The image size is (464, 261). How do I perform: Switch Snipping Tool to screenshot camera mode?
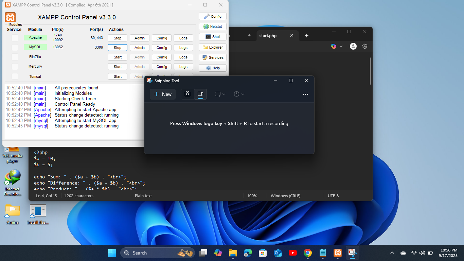click(188, 94)
